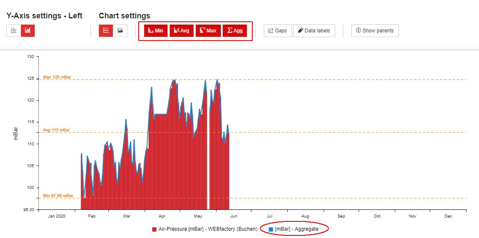479x238 pixels.
Task: Click the Gaps button
Action: [x=277, y=31]
